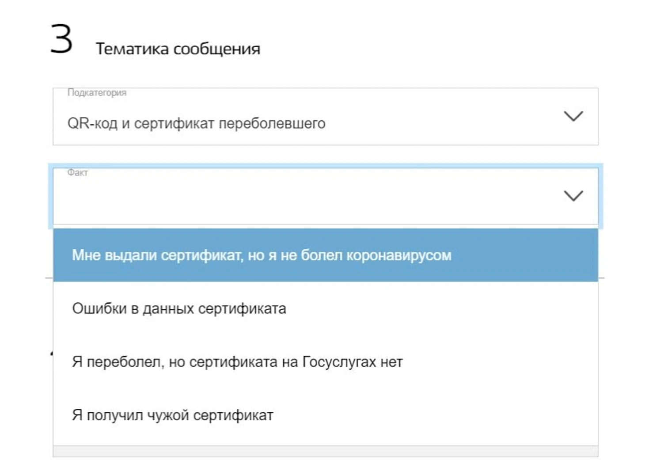The width and height of the screenshot is (645, 468).
Task: Click the highlighted blue dropdown option
Action: tap(325, 255)
